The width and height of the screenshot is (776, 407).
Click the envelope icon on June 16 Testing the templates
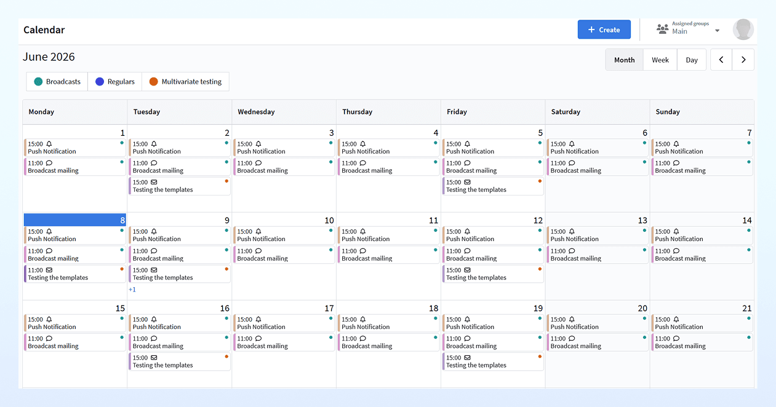[154, 358]
